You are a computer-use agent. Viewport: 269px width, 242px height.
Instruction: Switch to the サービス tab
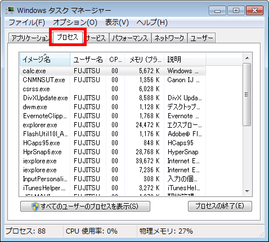(x=97, y=38)
